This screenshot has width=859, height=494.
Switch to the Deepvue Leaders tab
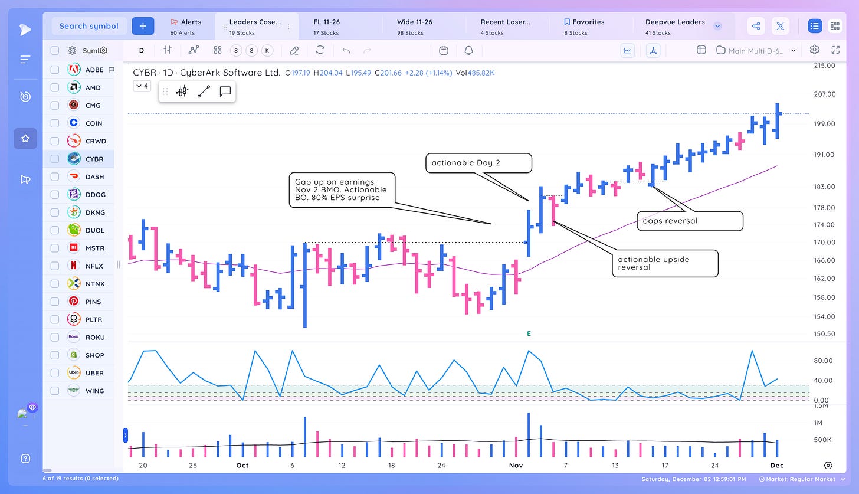coord(674,27)
